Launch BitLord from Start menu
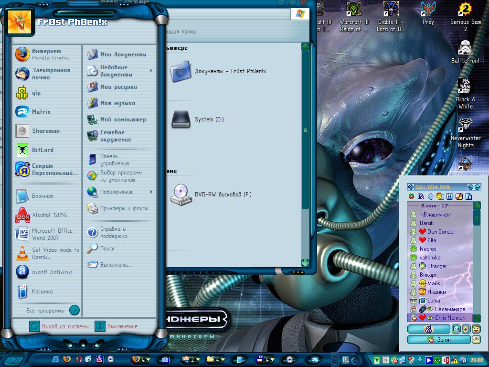489x367 pixels. (x=47, y=150)
